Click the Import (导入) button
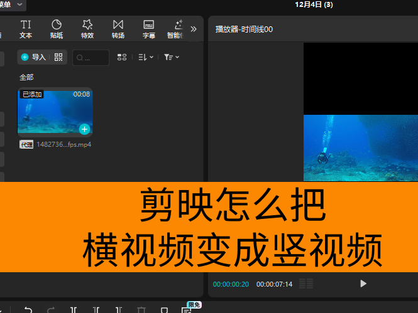The width and height of the screenshot is (418, 313). 33,57
